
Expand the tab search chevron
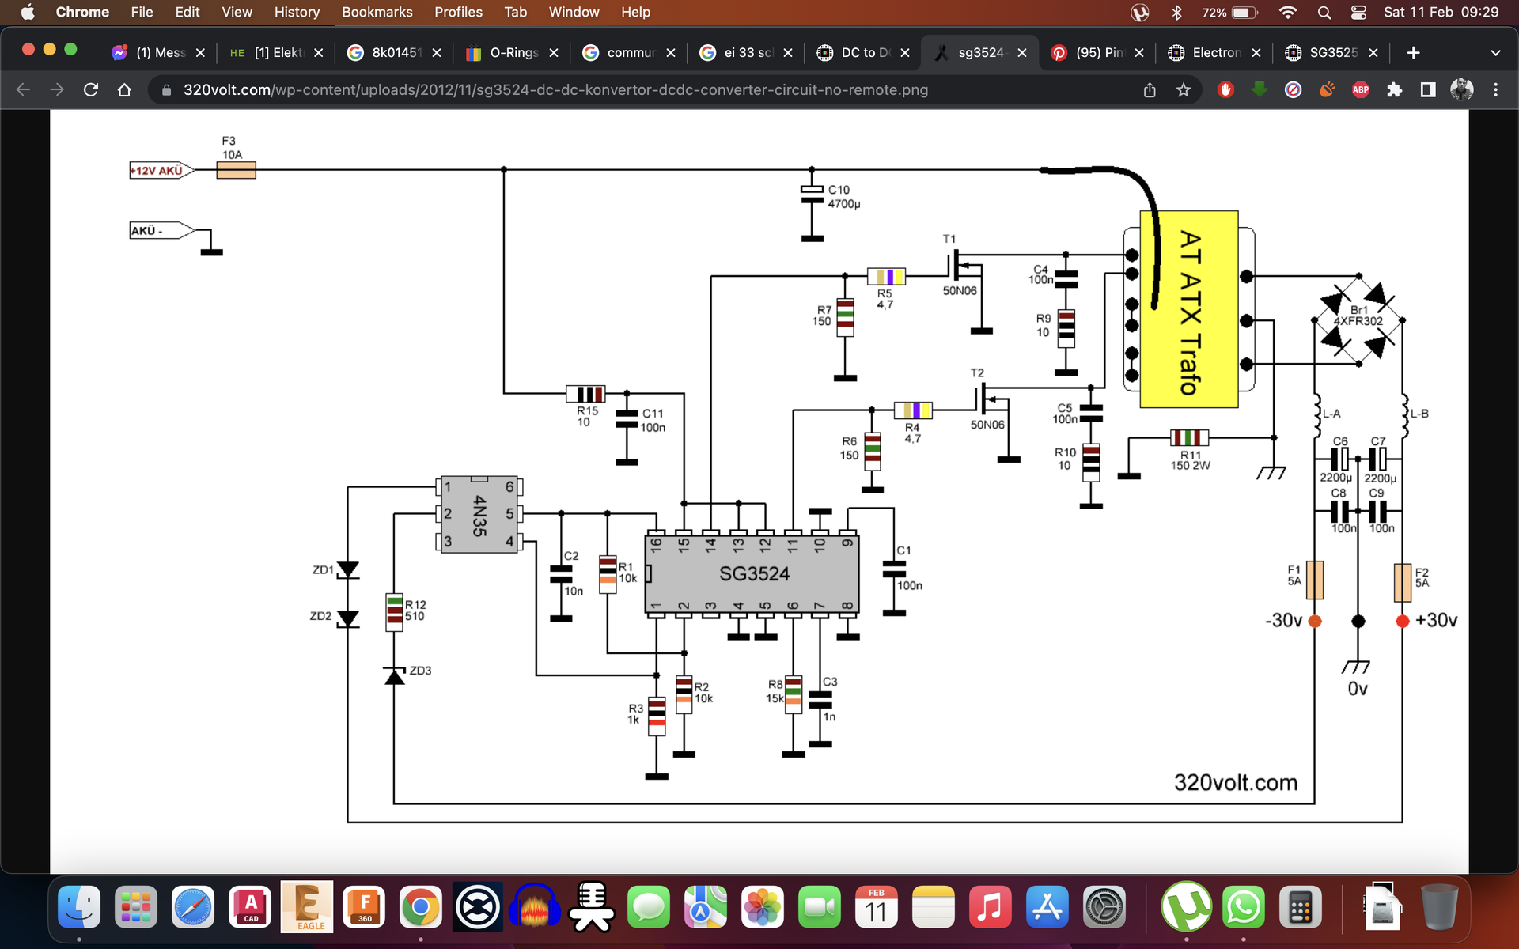[x=1494, y=53]
